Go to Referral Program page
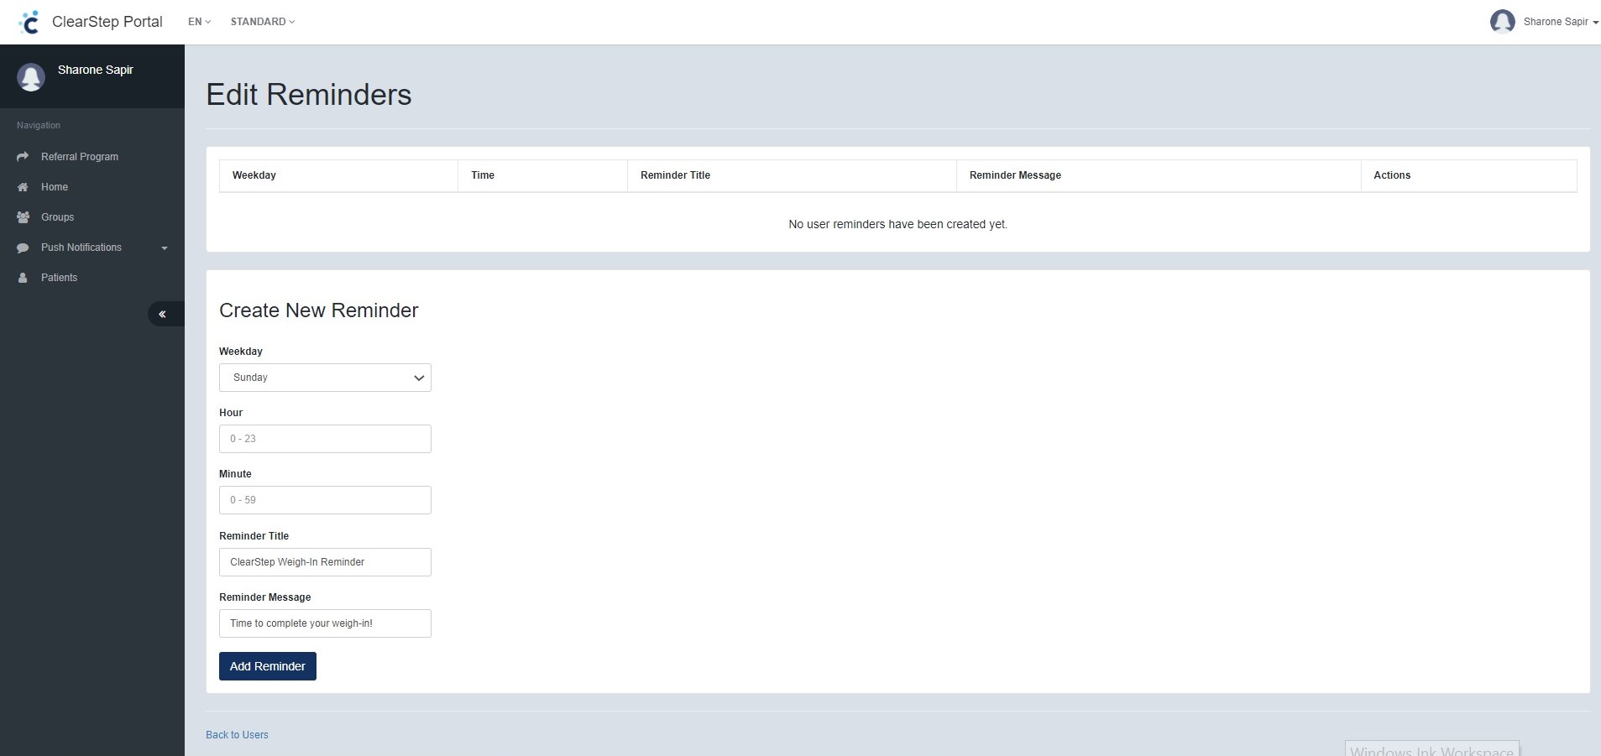Image resolution: width=1601 pixels, height=756 pixels. (80, 157)
